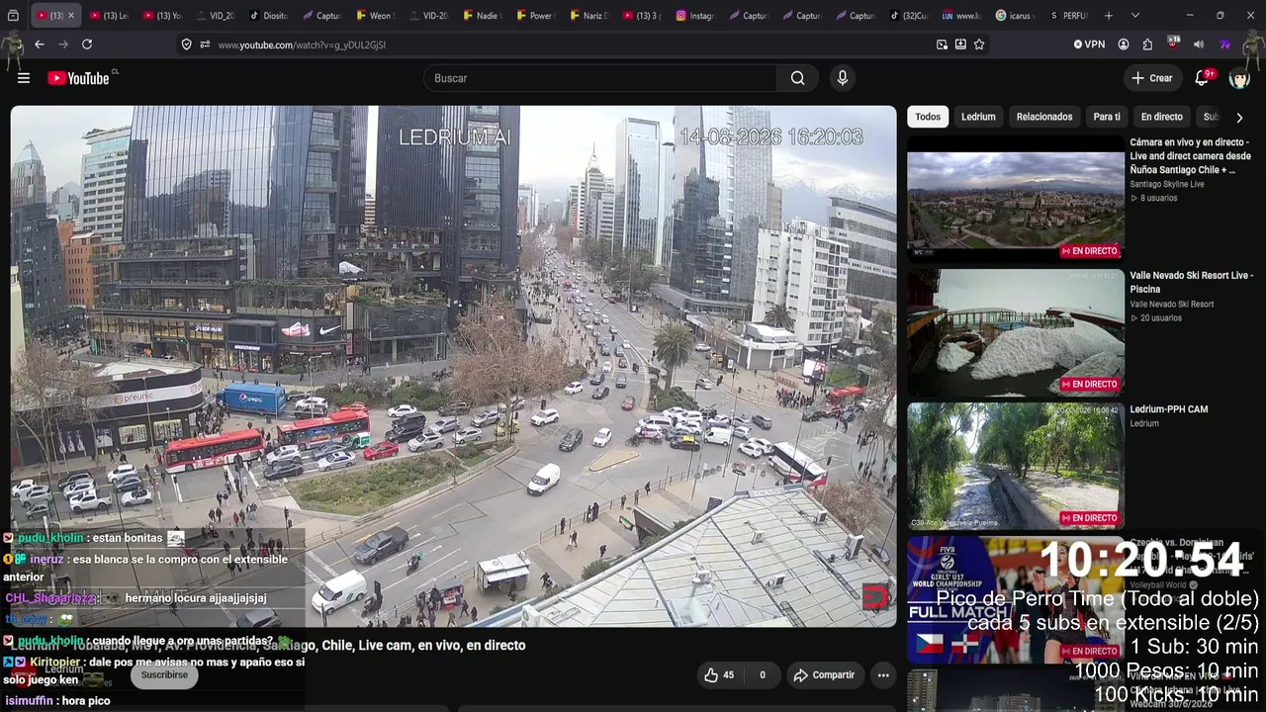1266x712 pixels.
Task: Like the video with thumbs up
Action: coord(719,675)
